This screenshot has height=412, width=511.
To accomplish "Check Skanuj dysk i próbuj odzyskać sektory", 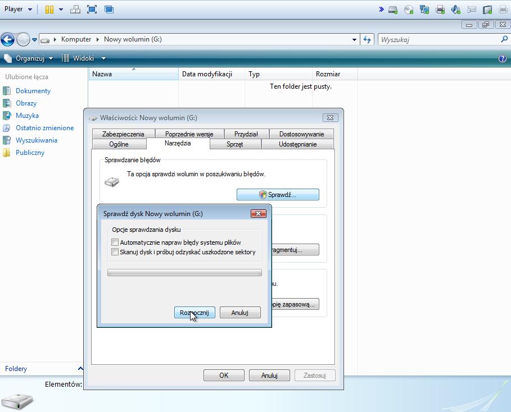I will pyautogui.click(x=115, y=251).
